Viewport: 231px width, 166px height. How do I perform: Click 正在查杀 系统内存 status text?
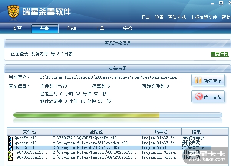coord(42,54)
